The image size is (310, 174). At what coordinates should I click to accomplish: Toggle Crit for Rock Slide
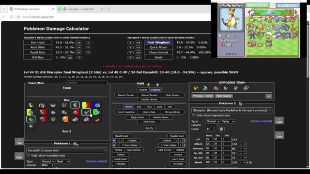[78, 47]
